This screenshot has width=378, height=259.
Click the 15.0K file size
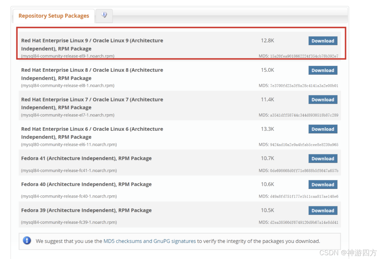coord(267,70)
